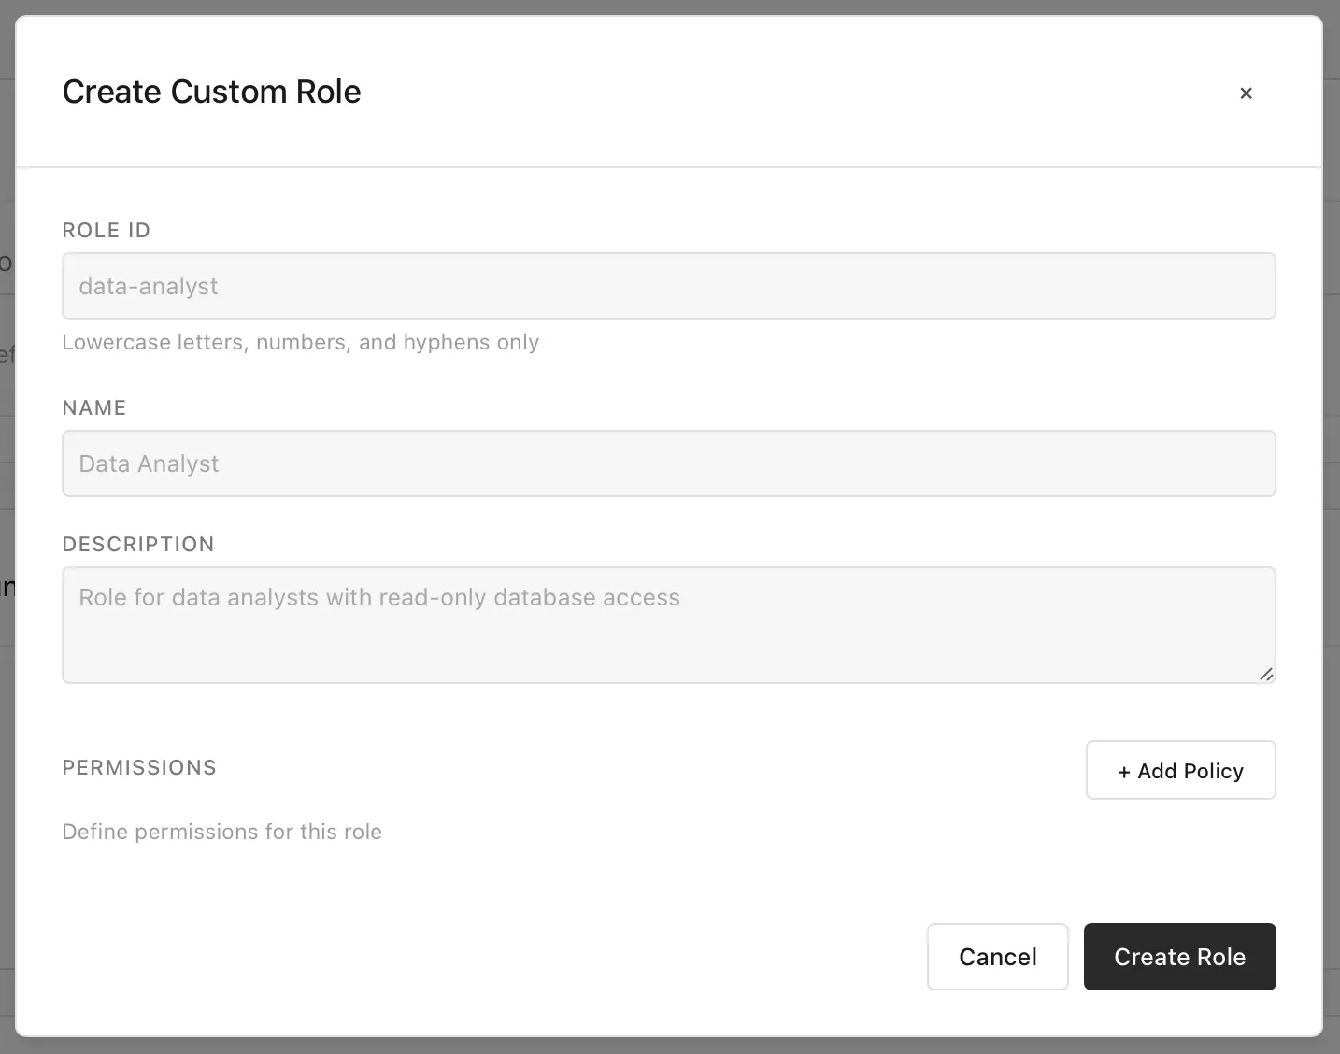This screenshot has height=1054, width=1340.
Task: Click the lowercase letters hint text
Action: coord(300,342)
